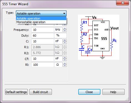Click the Rl value field showing 100
Screen dimensions: 131x103
(43, 65)
